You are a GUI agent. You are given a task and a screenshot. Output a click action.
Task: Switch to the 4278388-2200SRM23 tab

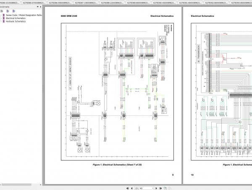click(112, 3)
